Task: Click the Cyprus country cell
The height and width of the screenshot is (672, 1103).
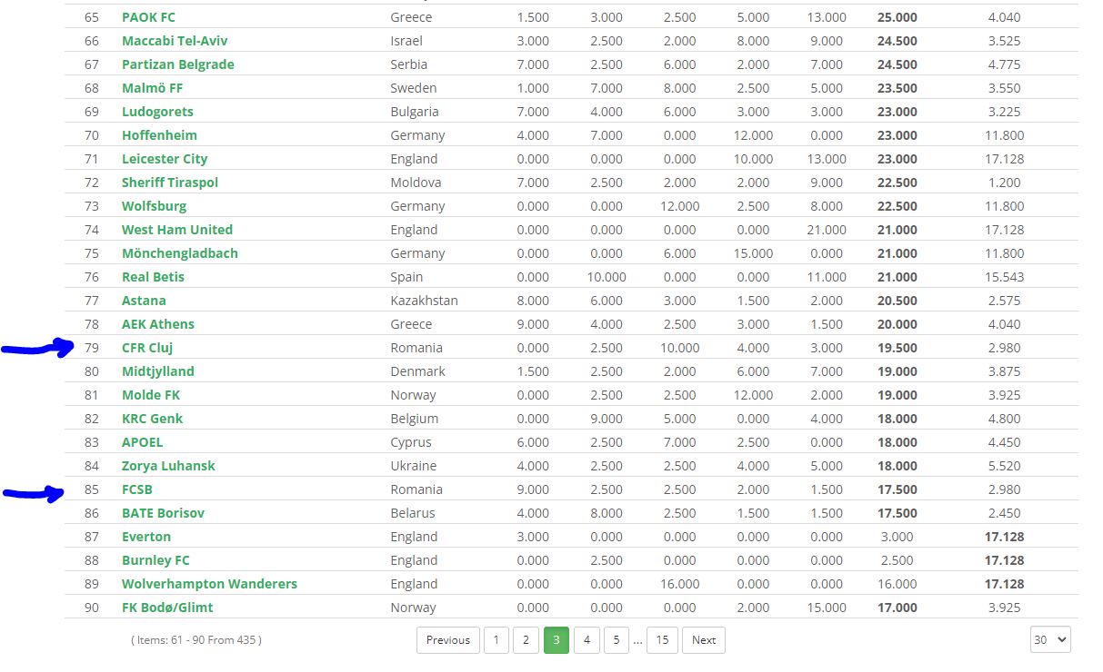Action: pyautogui.click(x=411, y=442)
